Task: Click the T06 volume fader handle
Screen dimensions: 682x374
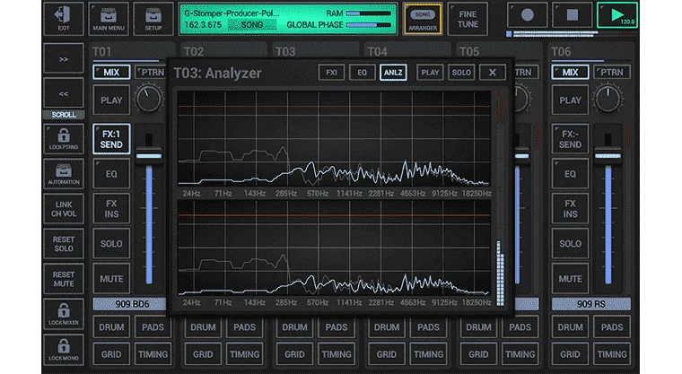Action: 608,156
